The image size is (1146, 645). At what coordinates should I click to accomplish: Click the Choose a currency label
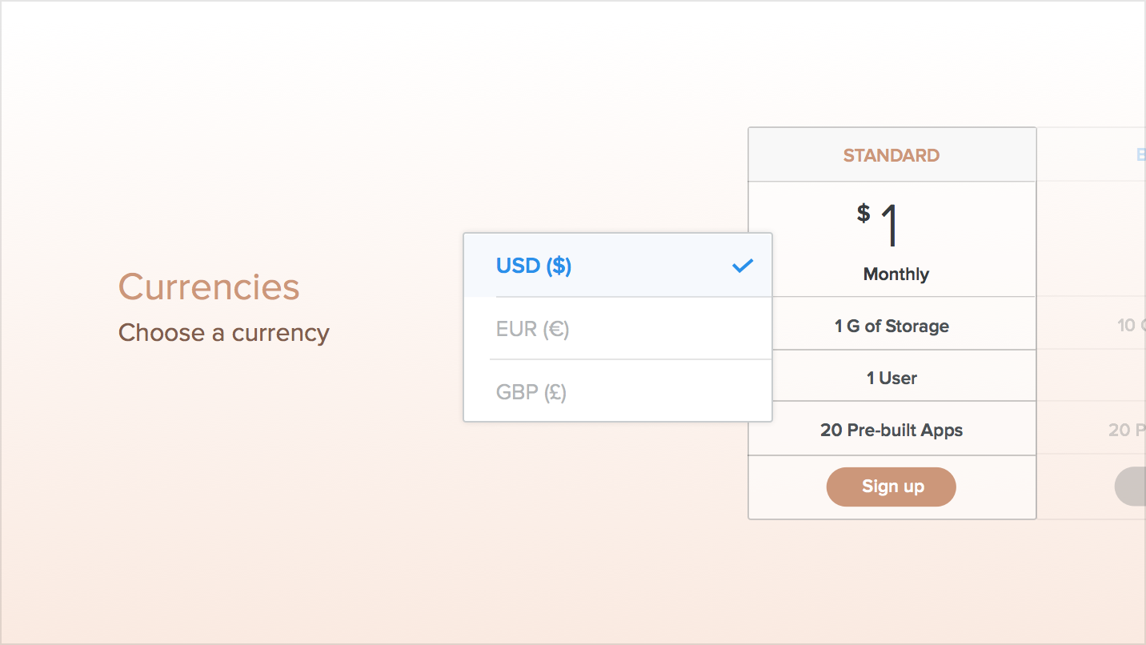[223, 332]
